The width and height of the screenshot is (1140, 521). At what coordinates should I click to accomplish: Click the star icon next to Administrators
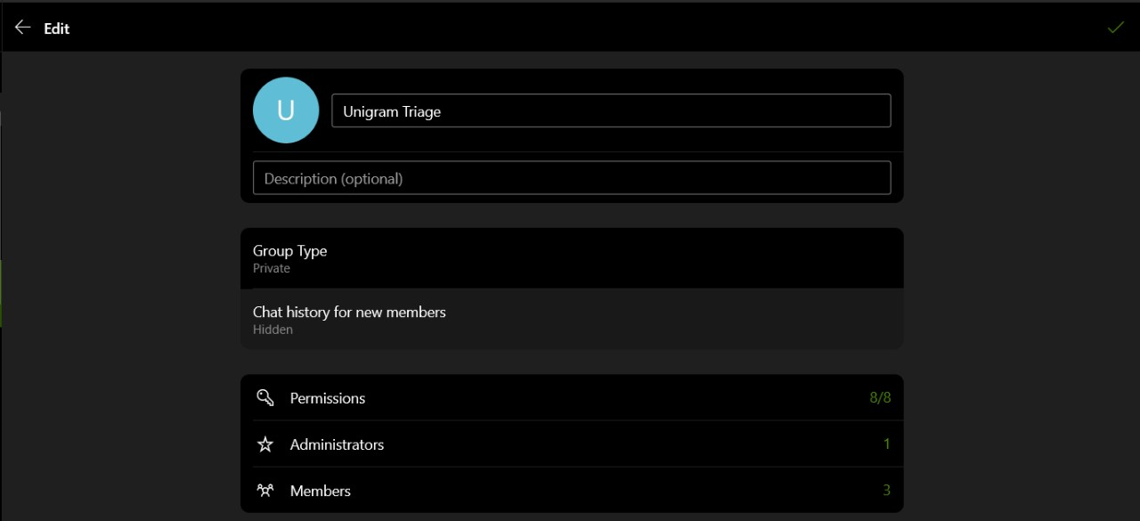[x=265, y=444]
